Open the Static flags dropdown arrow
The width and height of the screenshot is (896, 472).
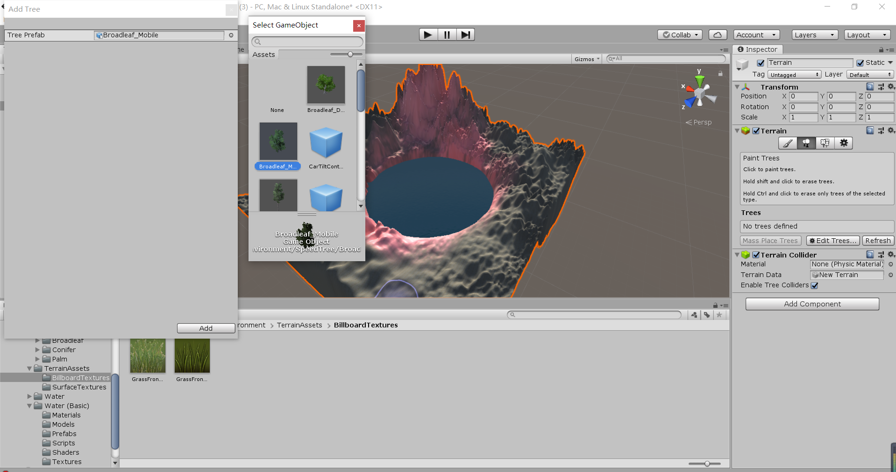(x=890, y=62)
